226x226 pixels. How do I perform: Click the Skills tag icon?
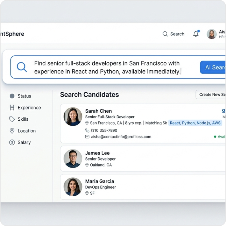click(x=12, y=119)
